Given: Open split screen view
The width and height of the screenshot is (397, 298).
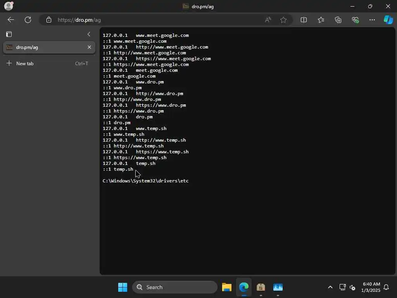Looking at the screenshot, I should (304, 20).
